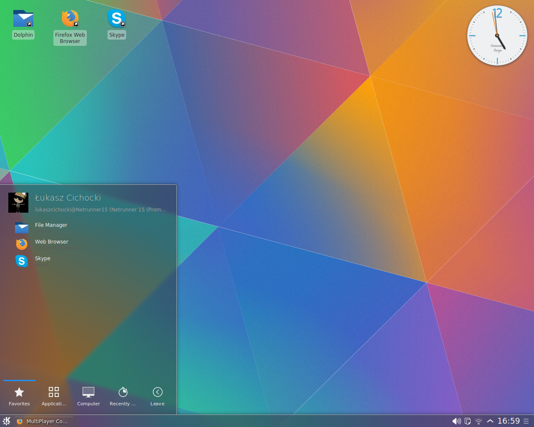
Task: Open the volume control tray icon
Action: tap(457, 421)
